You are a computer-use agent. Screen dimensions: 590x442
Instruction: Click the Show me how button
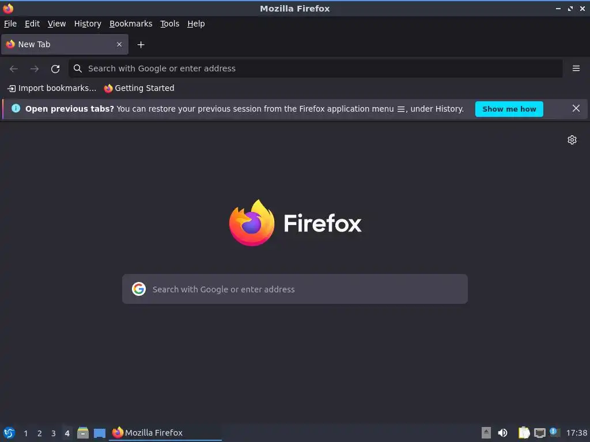click(509, 109)
